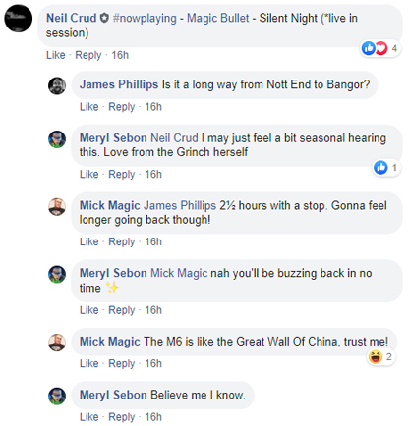Open tagged Neil Crud mention in Meryl's comment
This screenshot has width=408, height=426.
(174, 138)
